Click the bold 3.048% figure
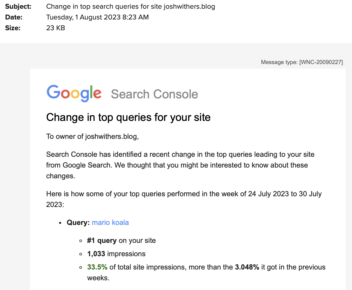The height and width of the screenshot is (290, 352). [247, 267]
